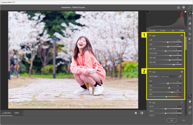Toggle highlight clipping warning on histogram

185,12
